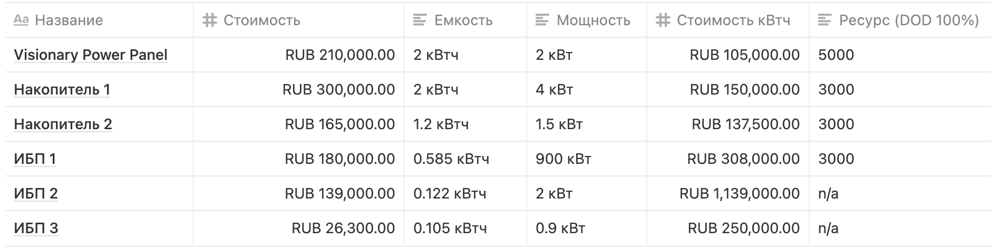Select the RUB 210,000.00 cost cell
Screen dimensions: 991x250
[299, 55]
